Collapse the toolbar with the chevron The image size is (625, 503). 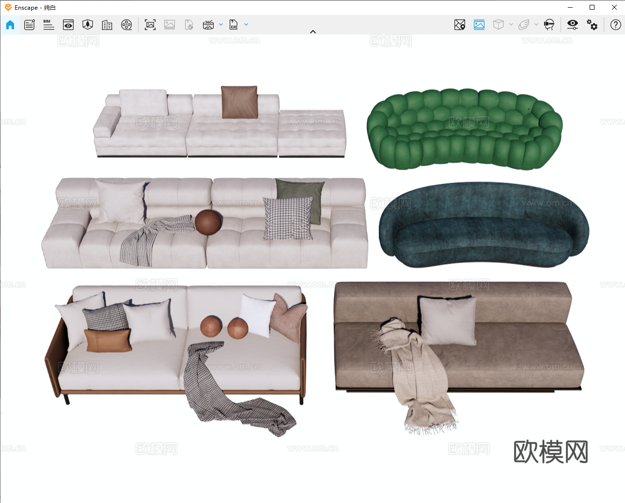[x=313, y=32]
